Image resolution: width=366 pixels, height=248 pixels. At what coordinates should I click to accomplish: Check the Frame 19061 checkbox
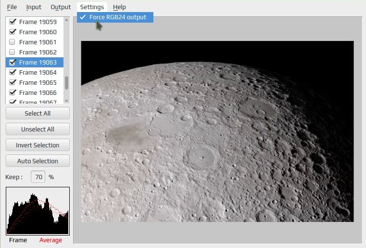pyautogui.click(x=12, y=42)
